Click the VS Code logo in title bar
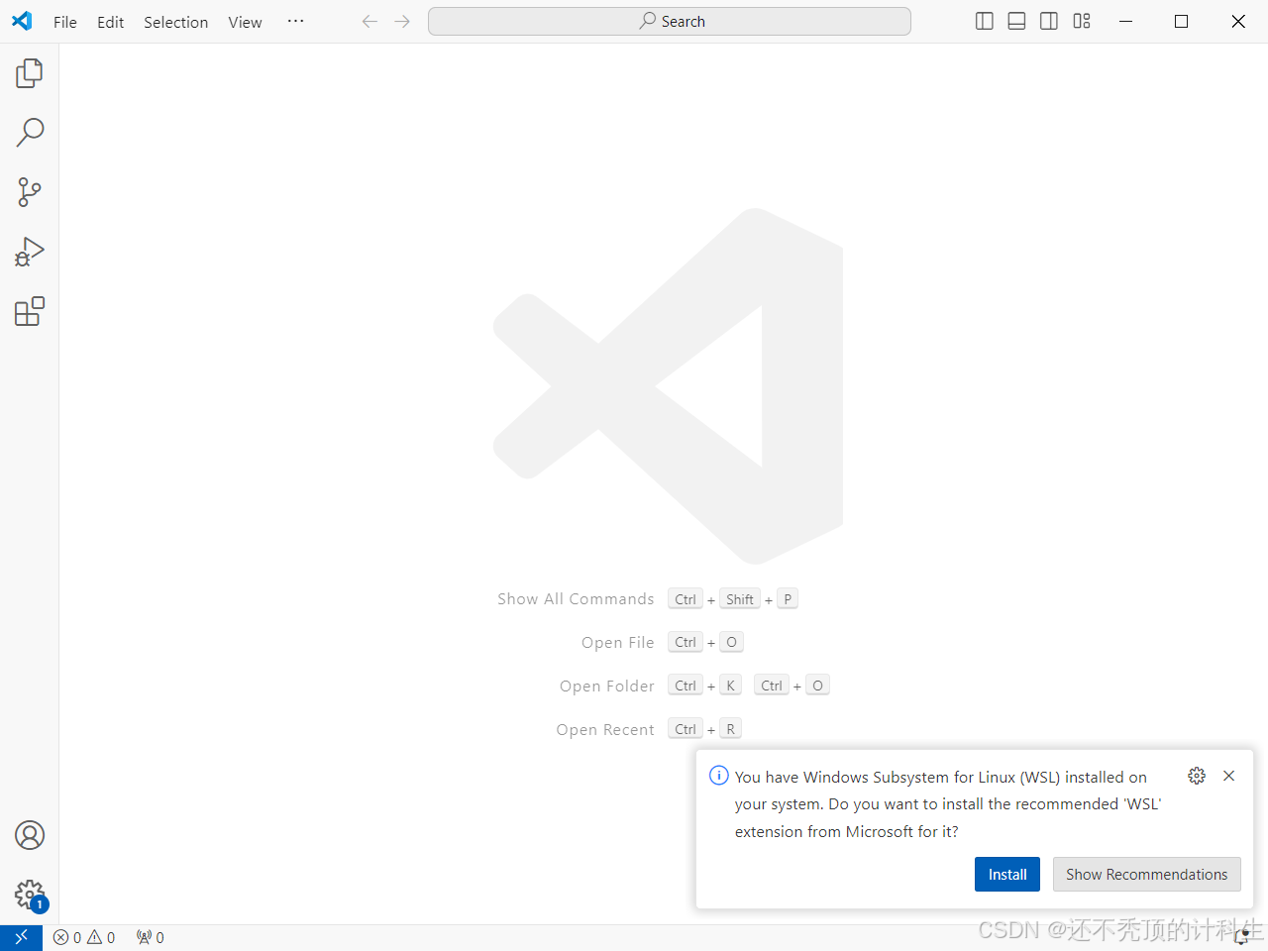The image size is (1268, 951). (x=22, y=21)
